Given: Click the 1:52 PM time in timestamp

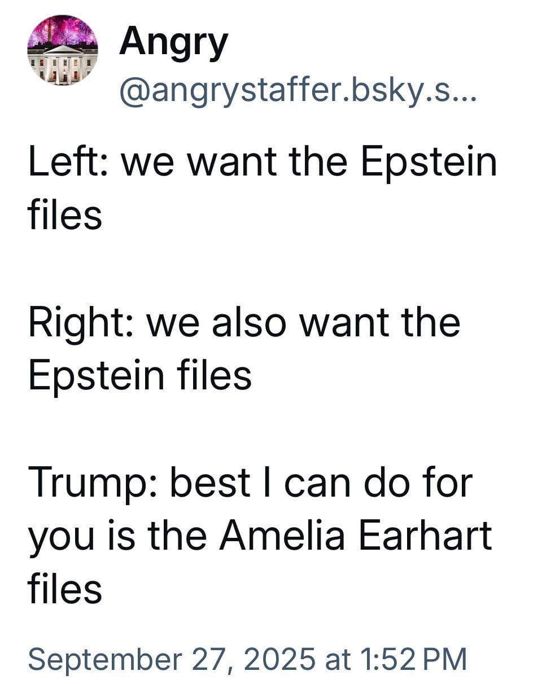Looking at the screenshot, I should pyautogui.click(x=411, y=659).
